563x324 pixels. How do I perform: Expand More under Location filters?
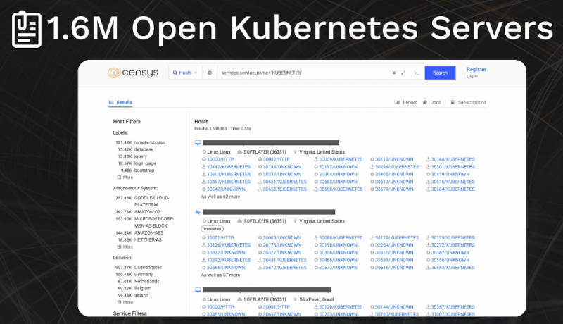(x=125, y=302)
